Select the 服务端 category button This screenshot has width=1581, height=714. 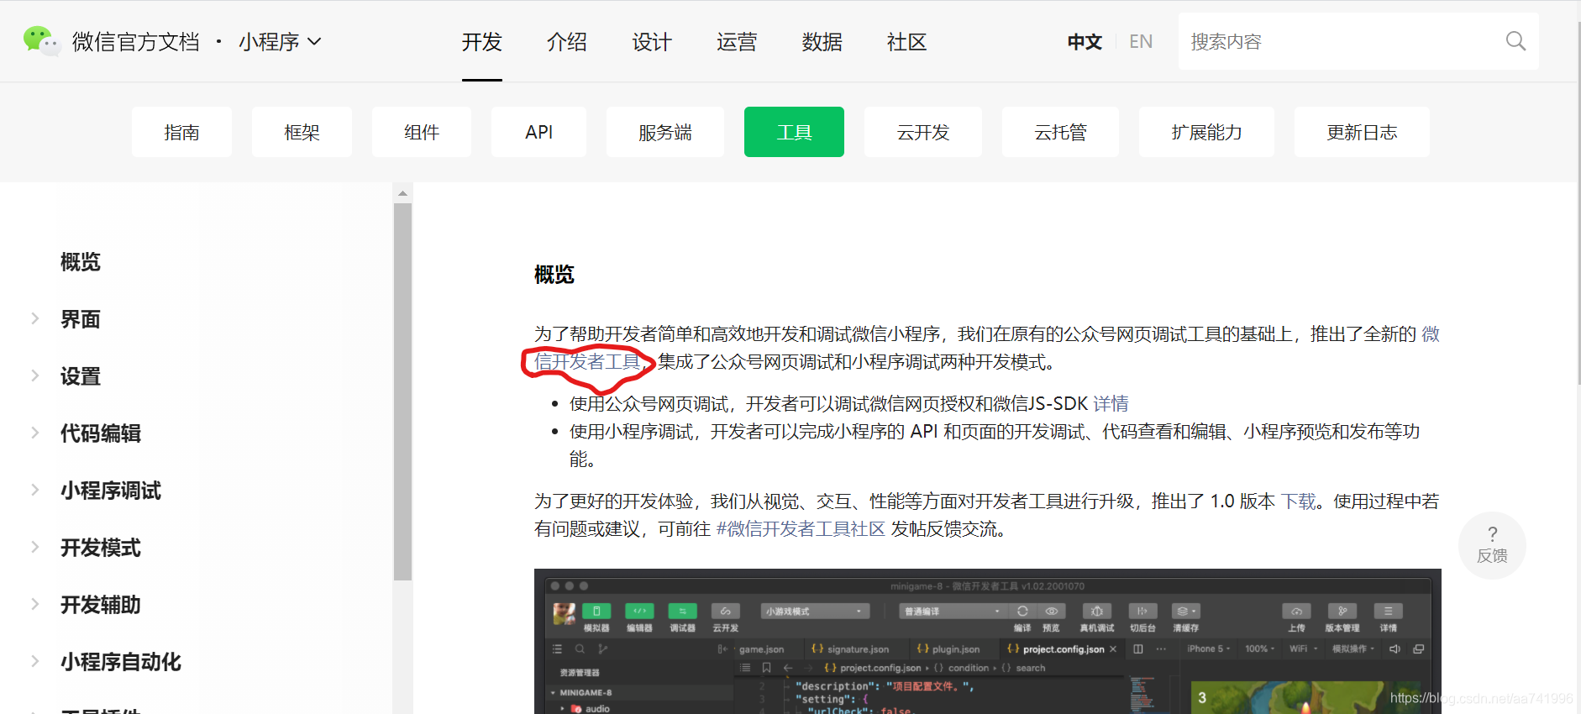click(x=665, y=132)
